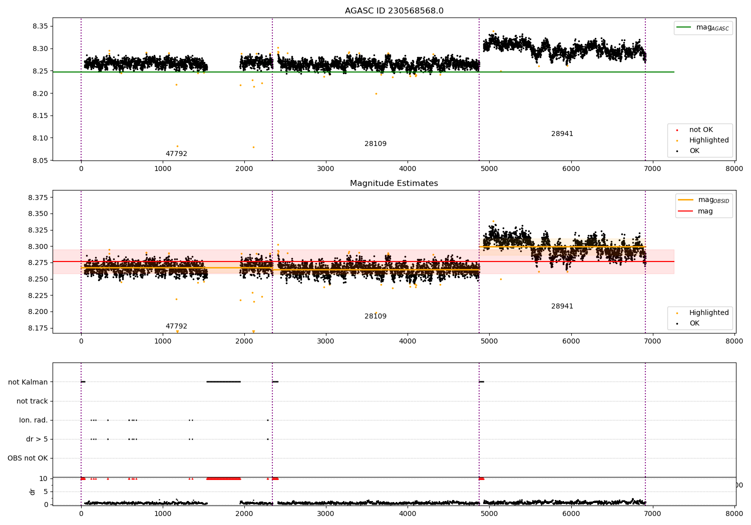This screenshot has height=525, width=751.
Task: Select the Magnitude Estimates subplot title
Action: 394,183
